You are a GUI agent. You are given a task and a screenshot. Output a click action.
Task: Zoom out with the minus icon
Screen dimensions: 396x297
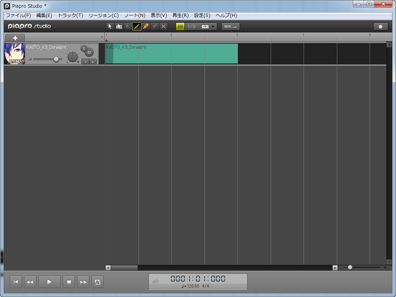tap(345, 268)
